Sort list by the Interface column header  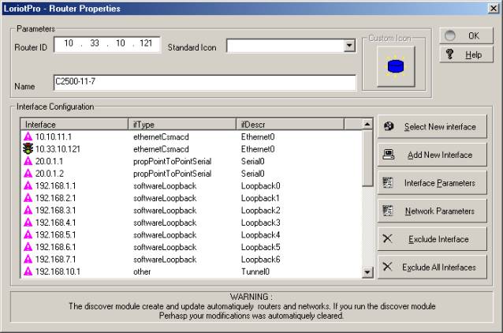pyautogui.click(x=75, y=124)
